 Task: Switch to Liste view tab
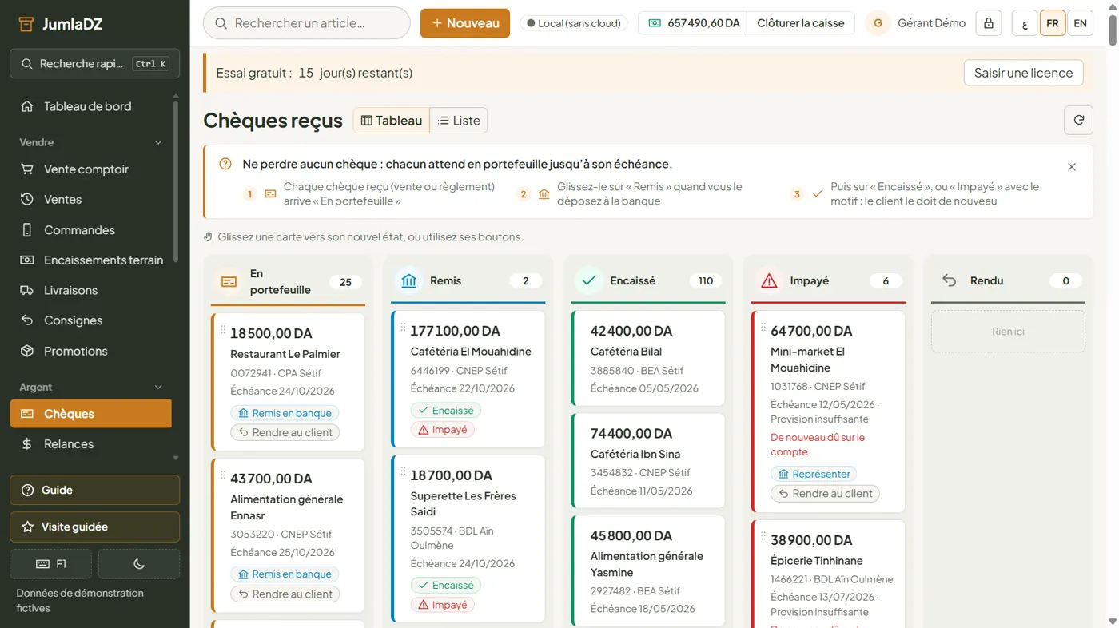(x=459, y=121)
